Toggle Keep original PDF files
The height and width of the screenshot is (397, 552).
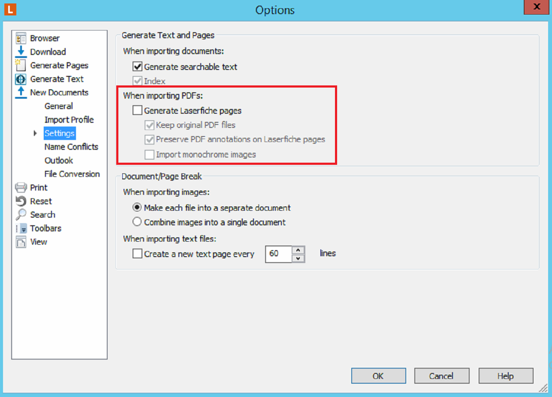(x=150, y=125)
